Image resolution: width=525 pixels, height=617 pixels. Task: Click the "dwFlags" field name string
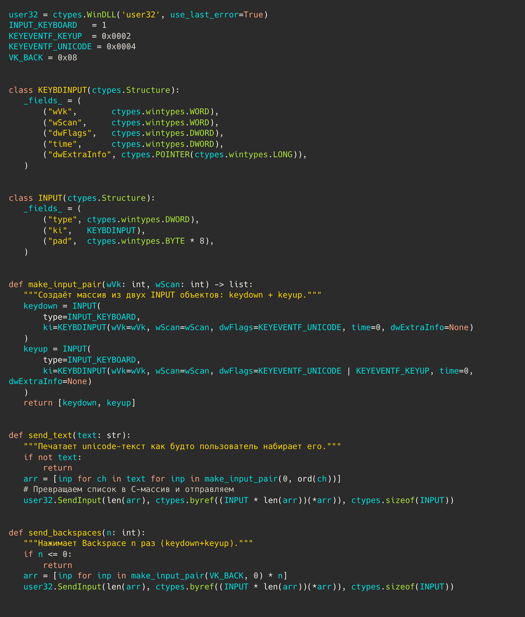pos(70,133)
